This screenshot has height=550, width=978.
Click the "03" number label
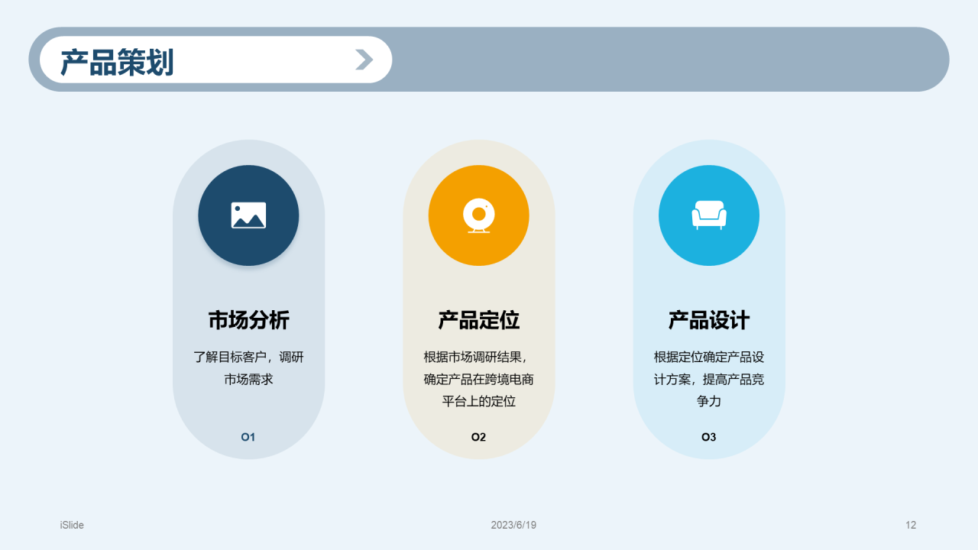(708, 437)
